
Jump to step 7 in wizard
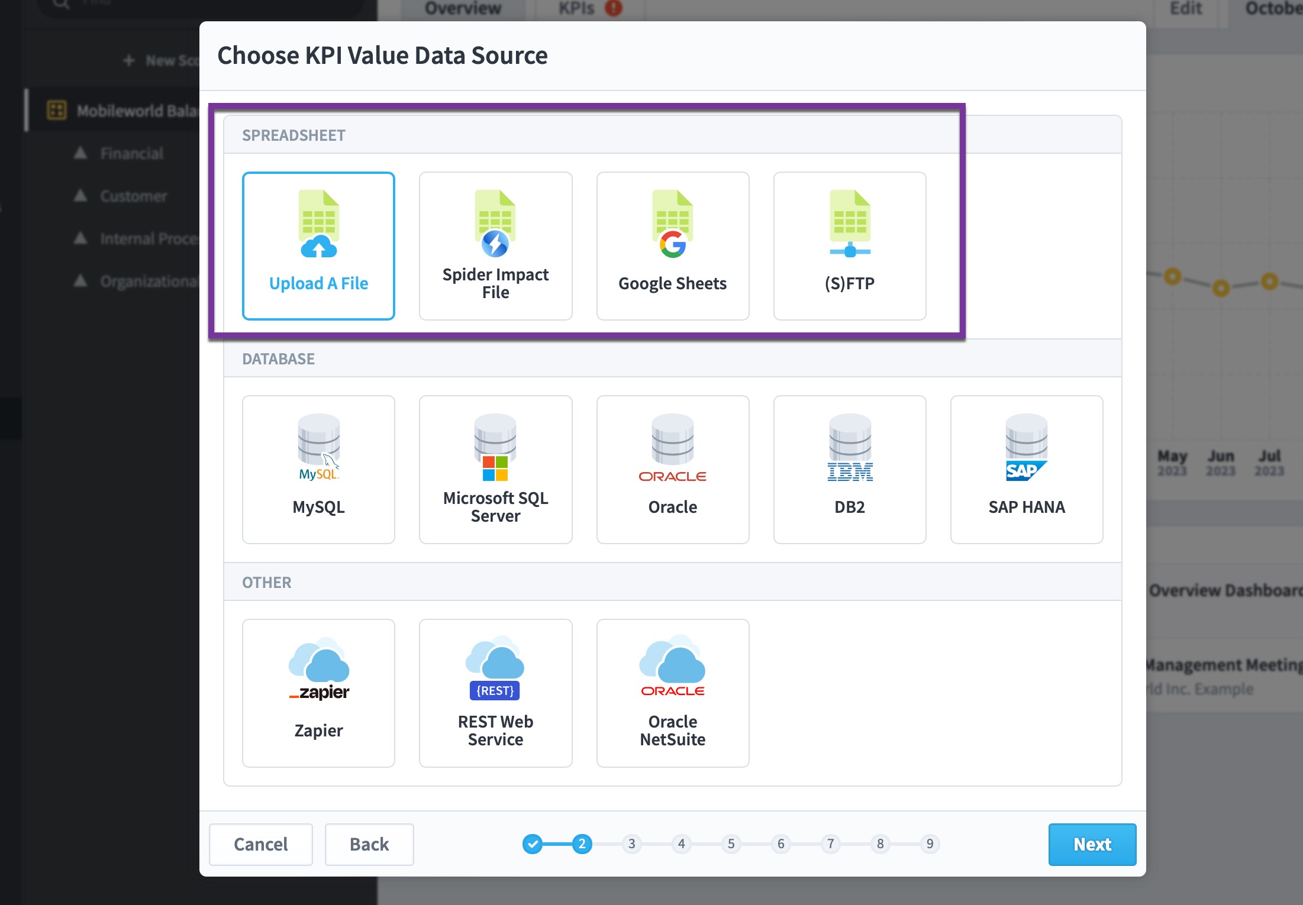(x=831, y=843)
